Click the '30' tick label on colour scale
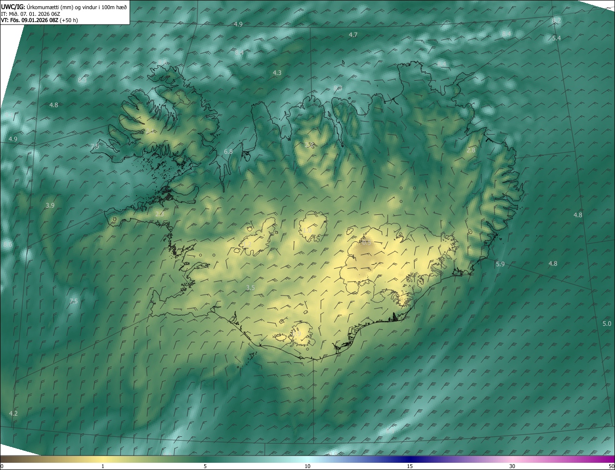Screen dimensions: 615x470 coord(512,467)
